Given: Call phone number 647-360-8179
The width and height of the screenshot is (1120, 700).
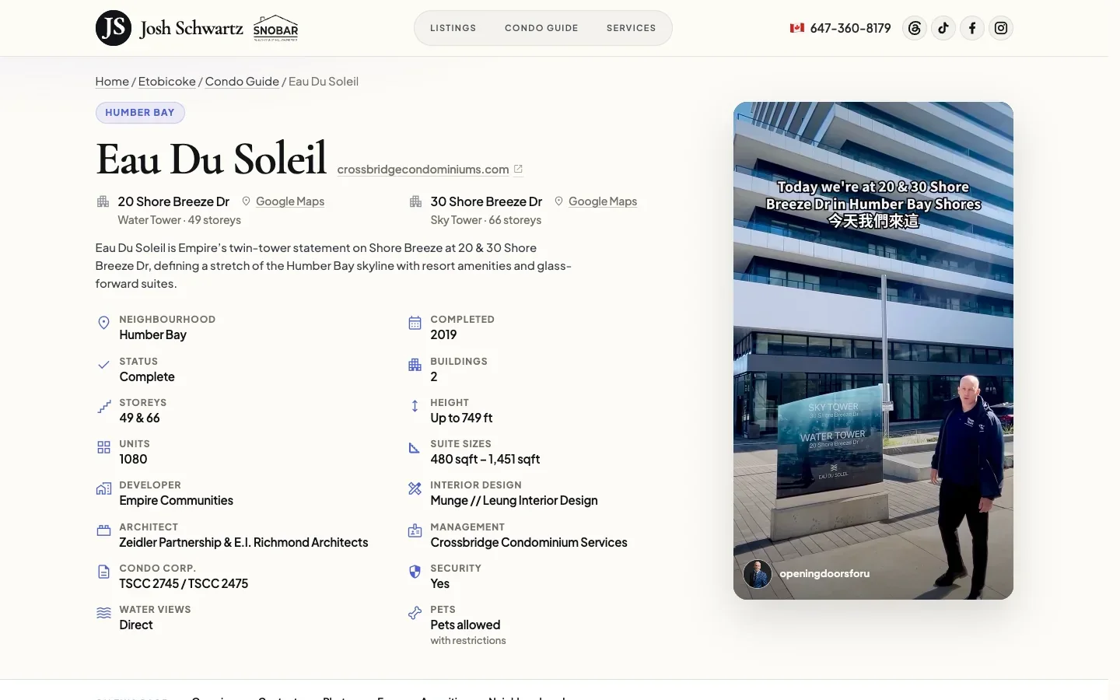Looking at the screenshot, I should (850, 28).
